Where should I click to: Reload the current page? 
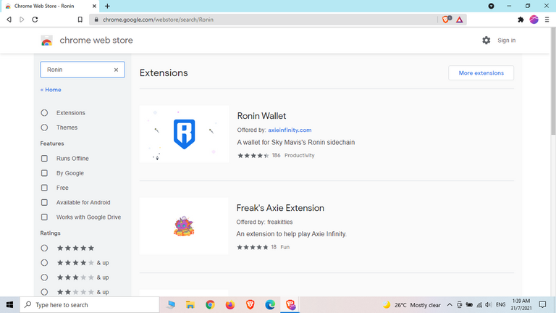click(x=35, y=20)
